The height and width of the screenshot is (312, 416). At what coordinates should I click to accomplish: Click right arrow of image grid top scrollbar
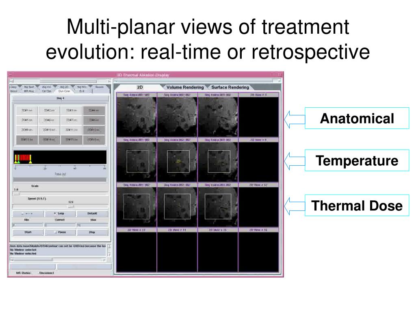[279, 80]
